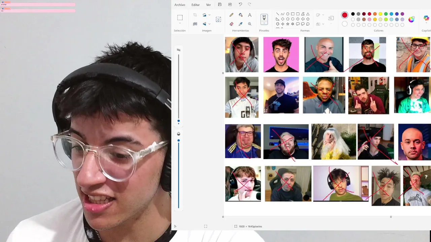This screenshot has width=431, height=242.
Task: Expand the Pinceles brush type dropdown
Action: 264,23
